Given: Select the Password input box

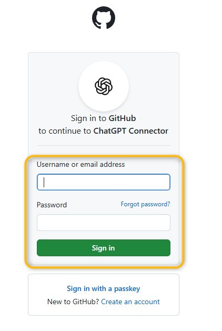Looking at the screenshot, I should pos(104,223).
